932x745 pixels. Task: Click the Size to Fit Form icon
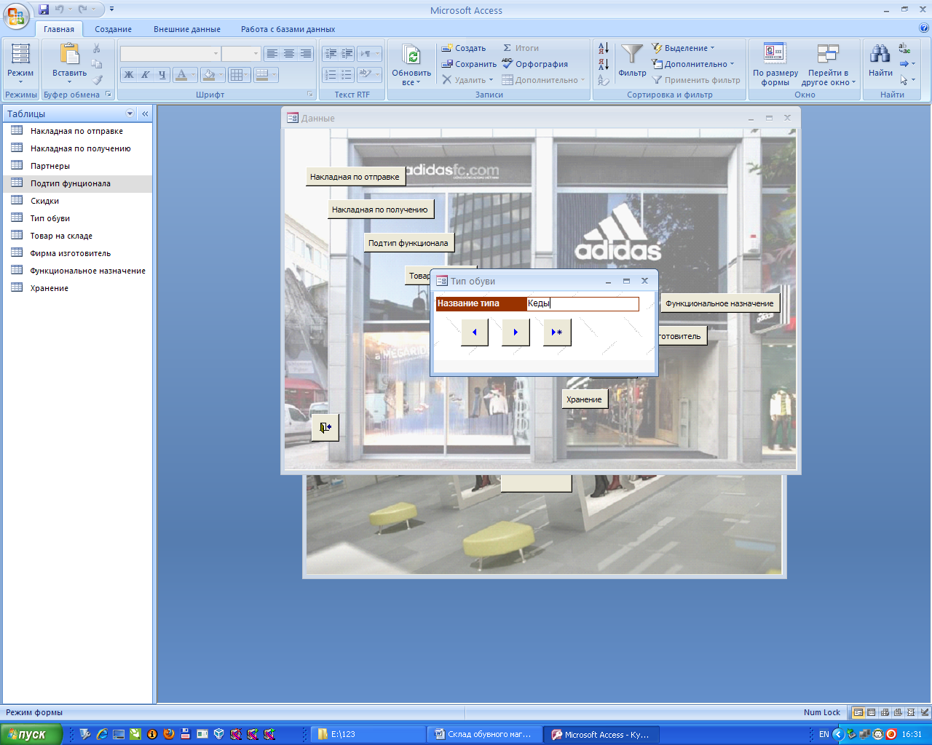coord(775,54)
